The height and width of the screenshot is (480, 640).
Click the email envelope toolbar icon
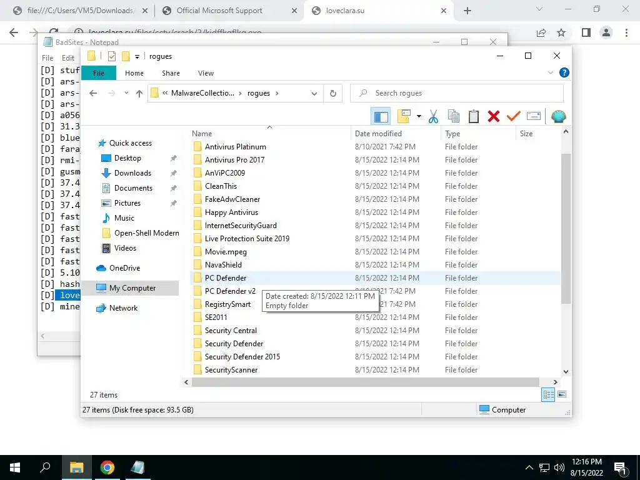[x=534, y=116]
